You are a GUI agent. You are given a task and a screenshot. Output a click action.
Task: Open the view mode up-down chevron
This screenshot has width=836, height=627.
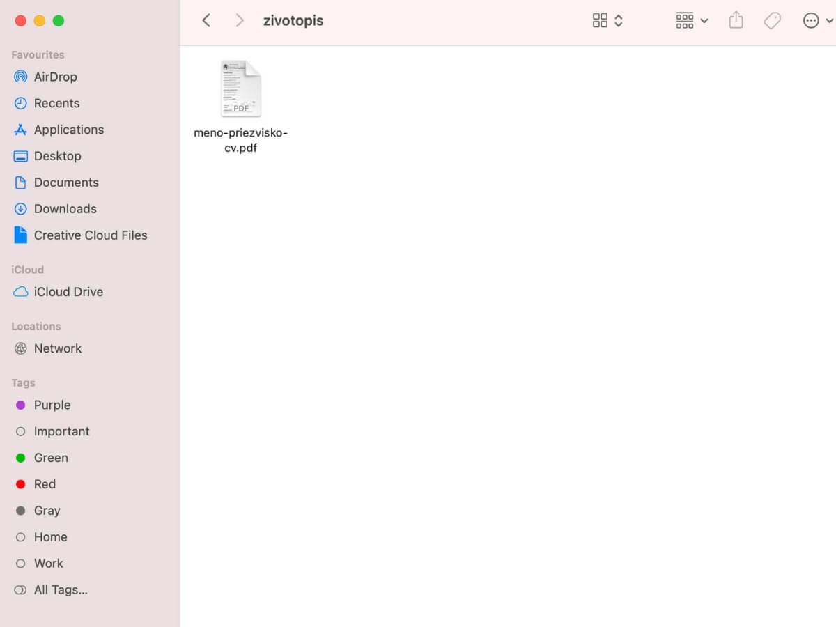[x=619, y=20]
